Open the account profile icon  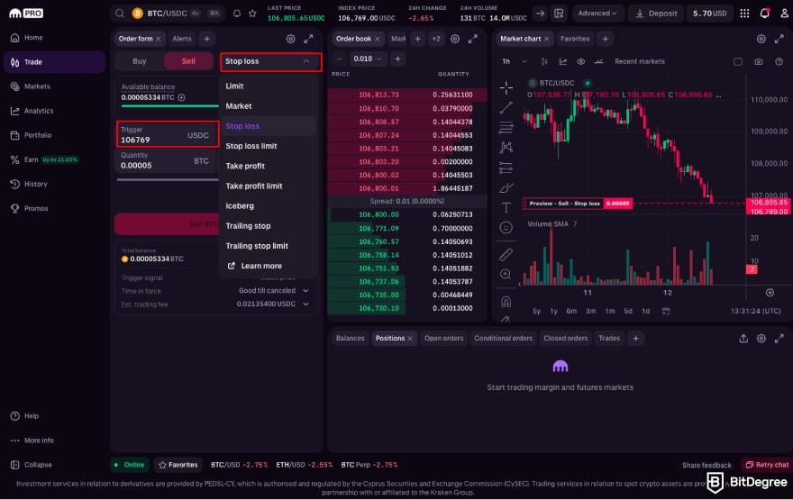(784, 14)
